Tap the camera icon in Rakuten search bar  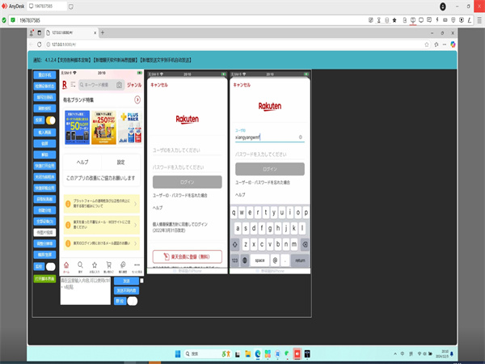click(119, 84)
